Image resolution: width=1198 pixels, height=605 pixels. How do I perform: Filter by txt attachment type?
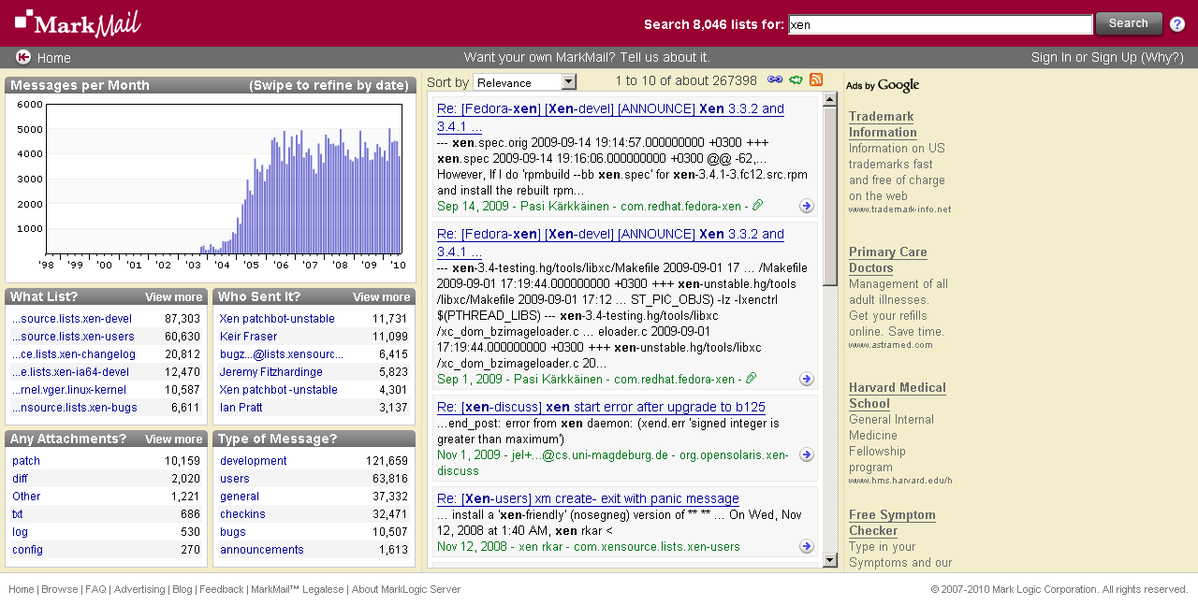(18, 514)
